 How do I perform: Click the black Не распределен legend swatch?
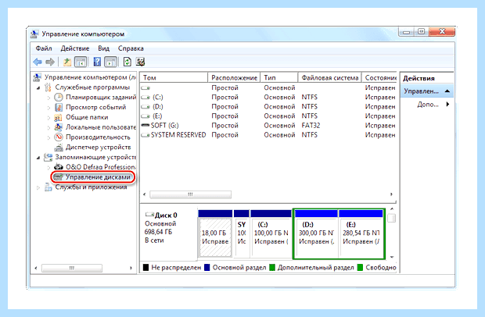pyautogui.click(x=145, y=267)
